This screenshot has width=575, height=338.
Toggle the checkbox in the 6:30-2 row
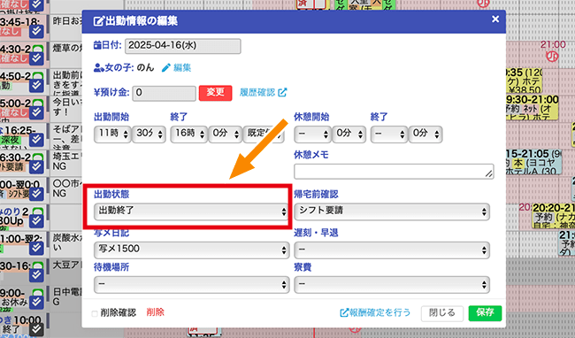point(36,166)
